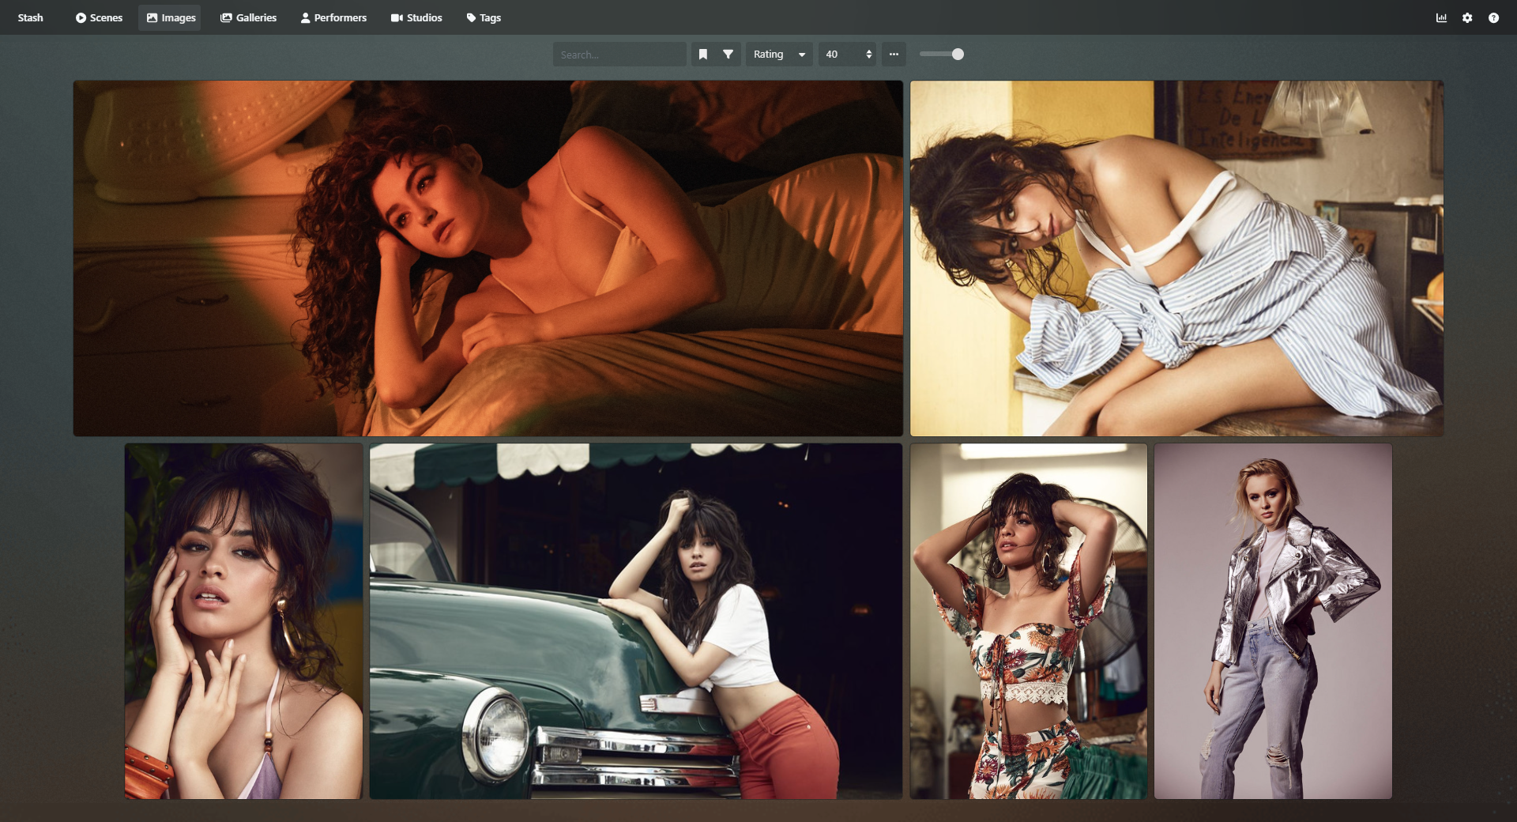Open image of woman in silver jacket
Viewport: 1517px width, 822px height.
click(x=1273, y=620)
